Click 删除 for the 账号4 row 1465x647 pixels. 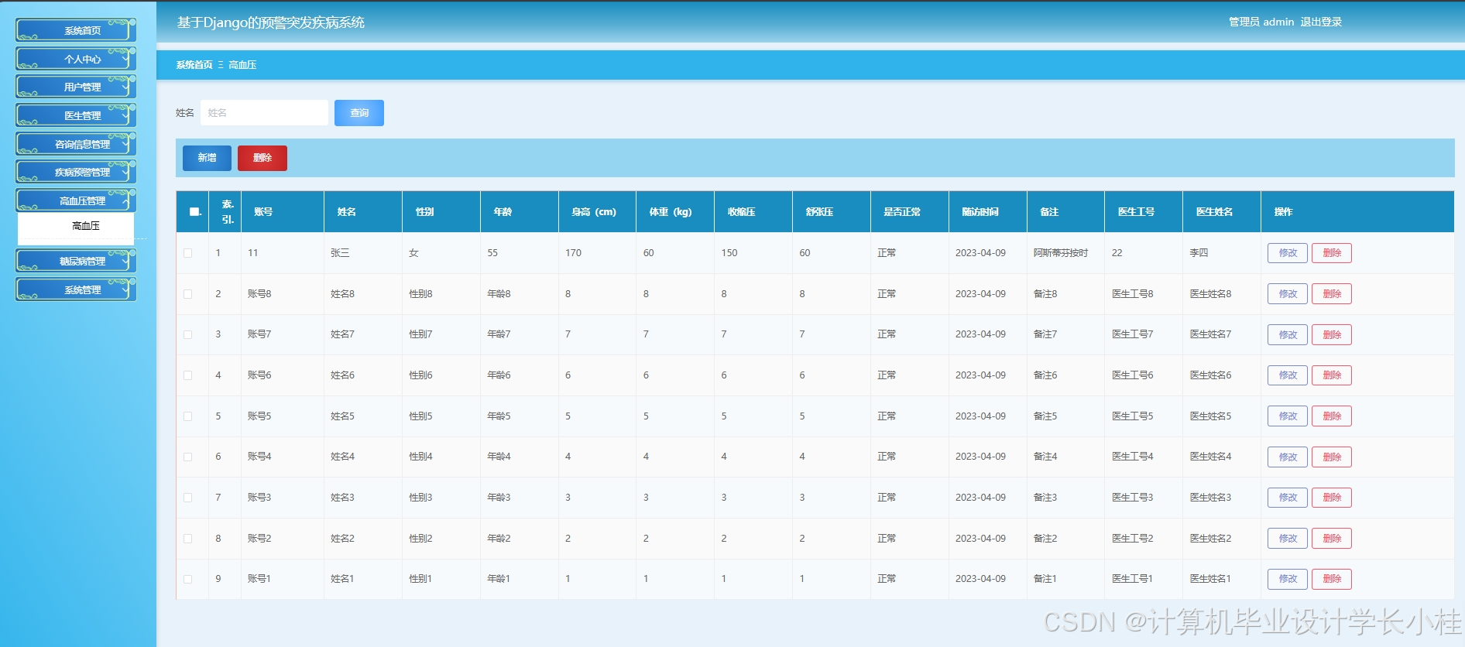(x=1332, y=457)
